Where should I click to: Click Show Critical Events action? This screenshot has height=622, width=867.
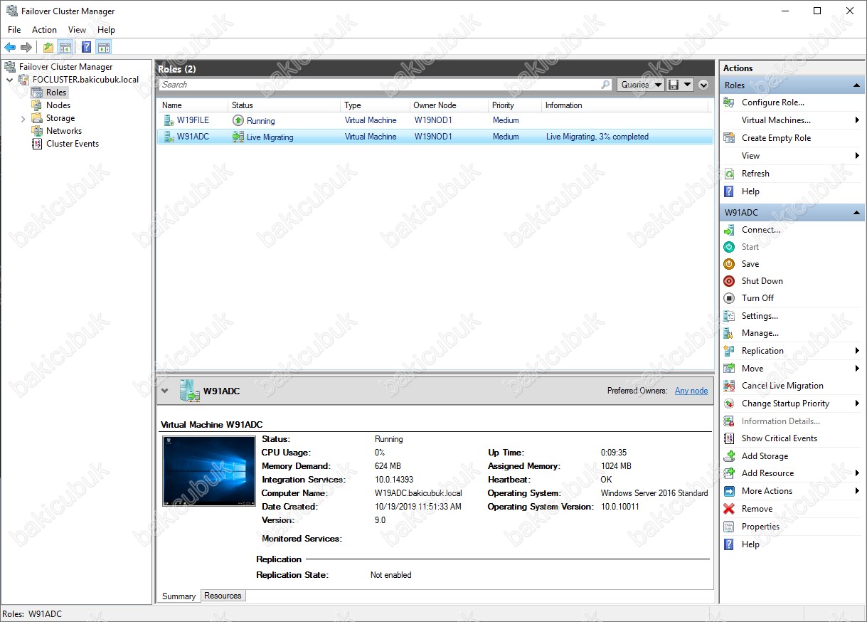(x=780, y=438)
